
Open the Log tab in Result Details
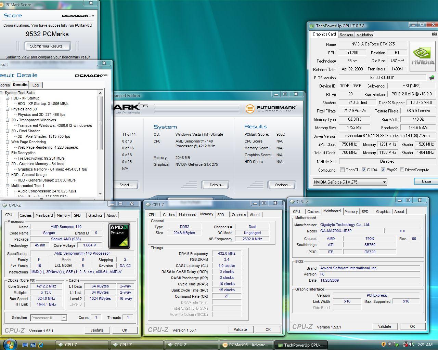pyautogui.click(x=36, y=85)
